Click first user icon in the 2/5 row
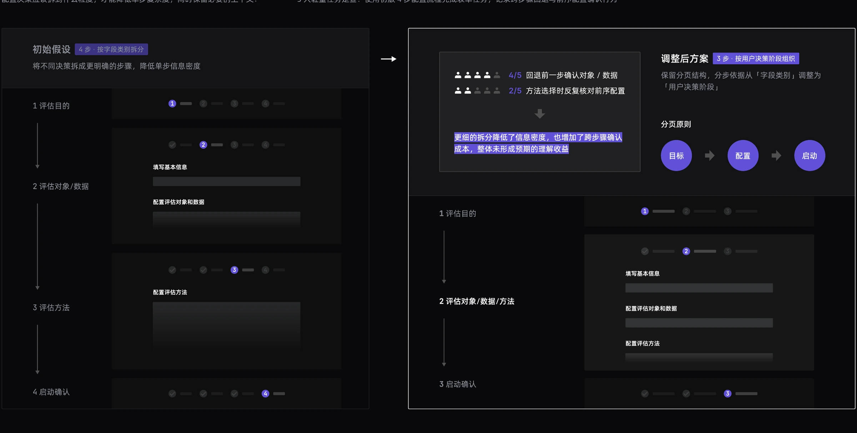The height and width of the screenshot is (433, 857). click(458, 91)
